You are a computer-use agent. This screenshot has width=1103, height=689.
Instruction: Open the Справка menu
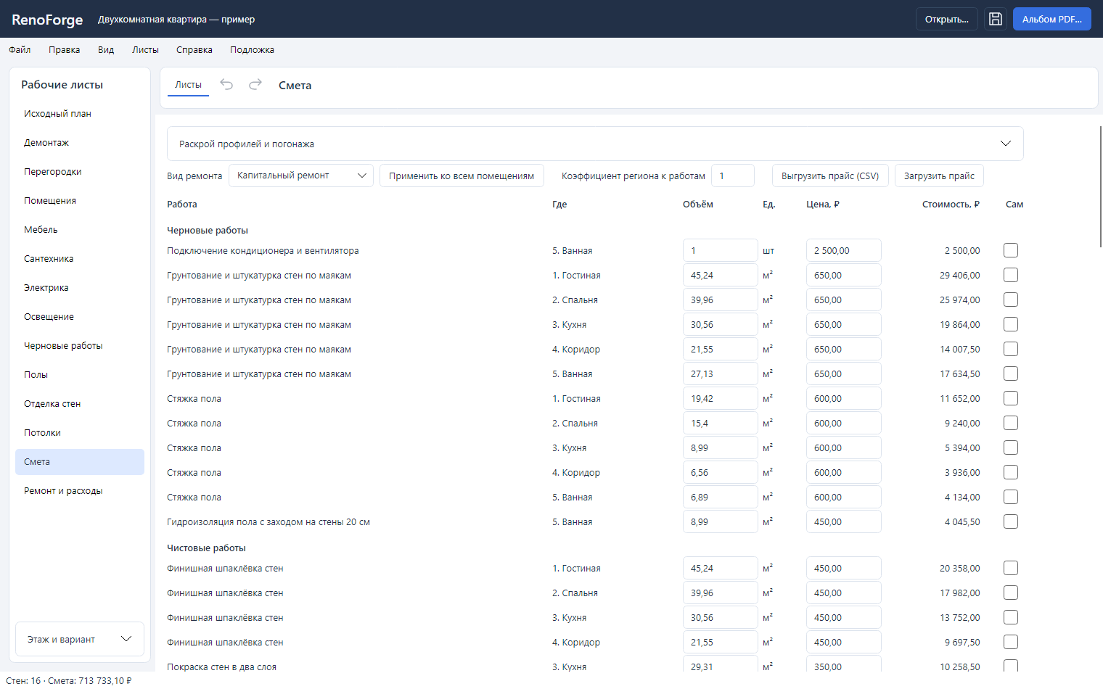click(194, 50)
